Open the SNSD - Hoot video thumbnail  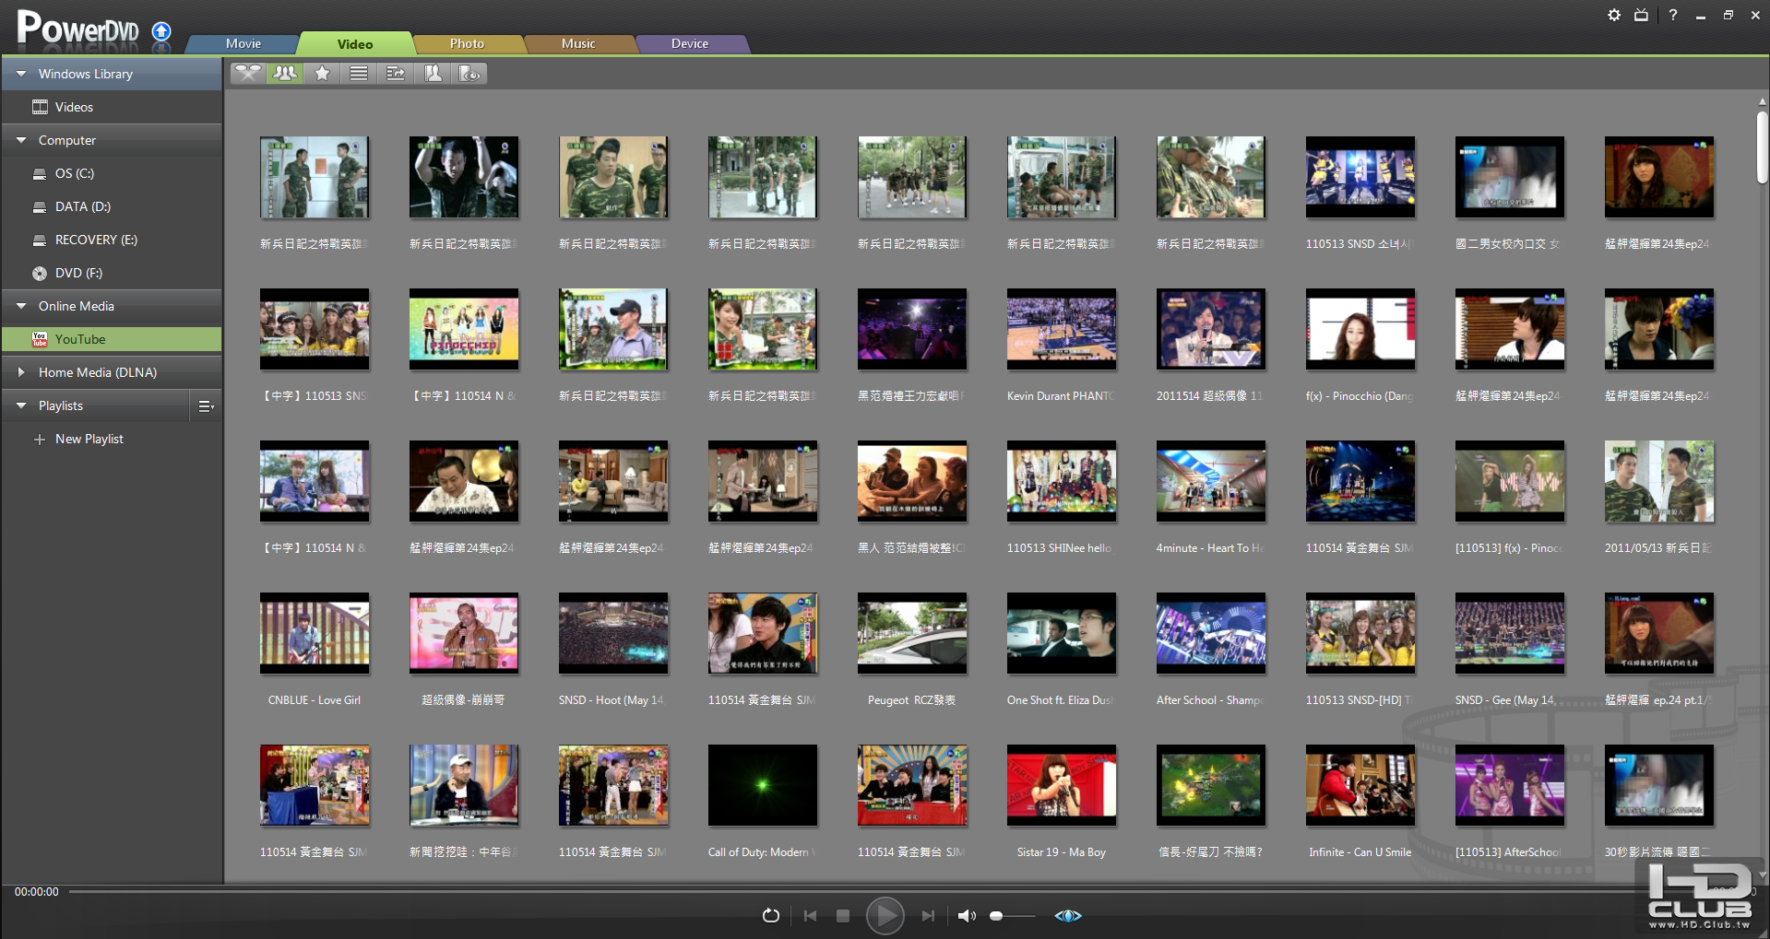(x=612, y=633)
